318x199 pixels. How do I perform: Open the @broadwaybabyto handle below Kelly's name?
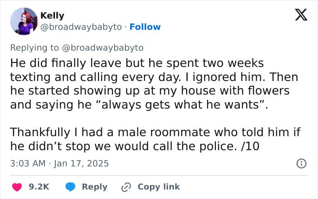point(81,27)
